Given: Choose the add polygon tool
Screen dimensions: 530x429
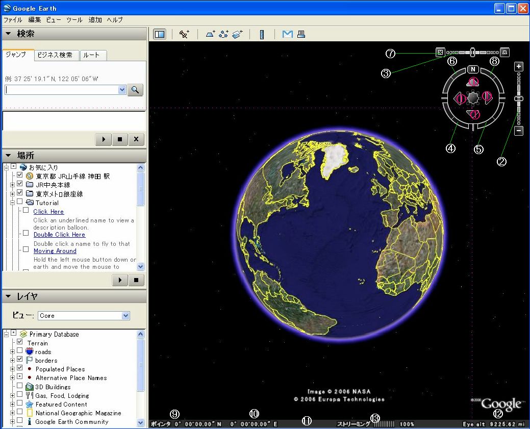Looking at the screenshot, I should (x=210, y=34).
